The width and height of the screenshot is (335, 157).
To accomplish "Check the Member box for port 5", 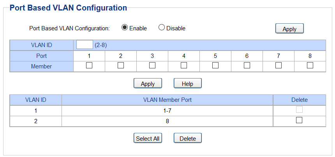I will pos(215,66).
